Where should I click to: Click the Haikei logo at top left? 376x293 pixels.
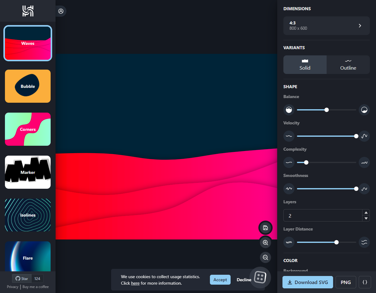coord(28,11)
